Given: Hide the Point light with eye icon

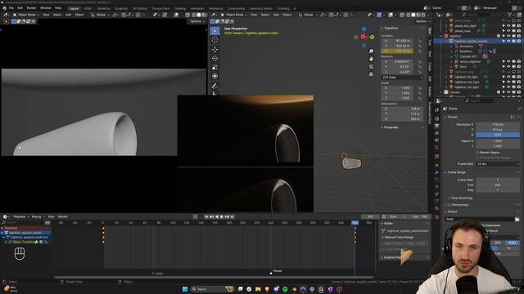Looking at the screenshot, I should (508, 67).
